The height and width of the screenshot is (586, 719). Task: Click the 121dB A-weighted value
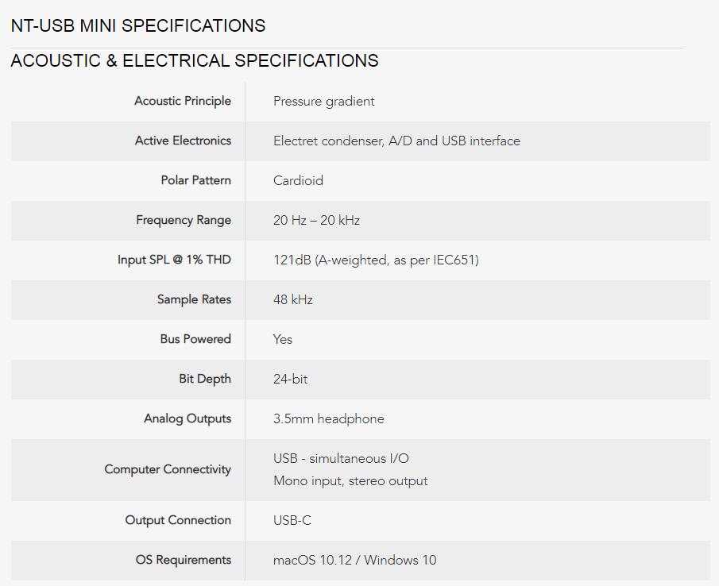[376, 260]
